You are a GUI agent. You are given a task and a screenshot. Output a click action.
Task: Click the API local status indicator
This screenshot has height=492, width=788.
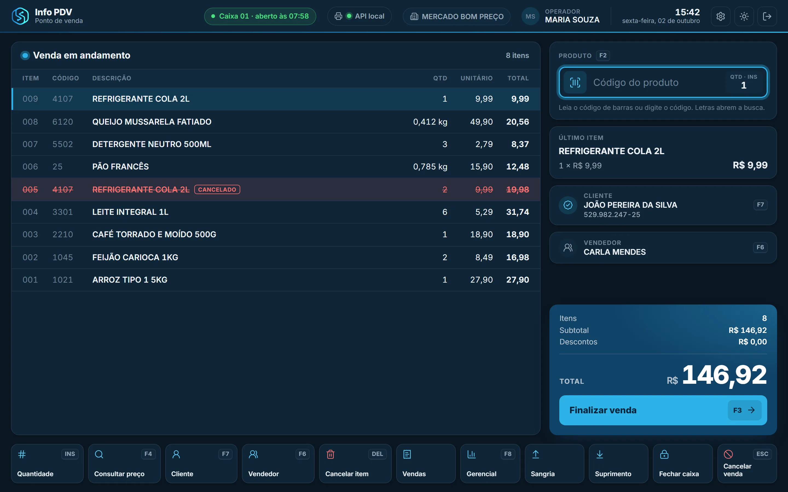pos(359,16)
